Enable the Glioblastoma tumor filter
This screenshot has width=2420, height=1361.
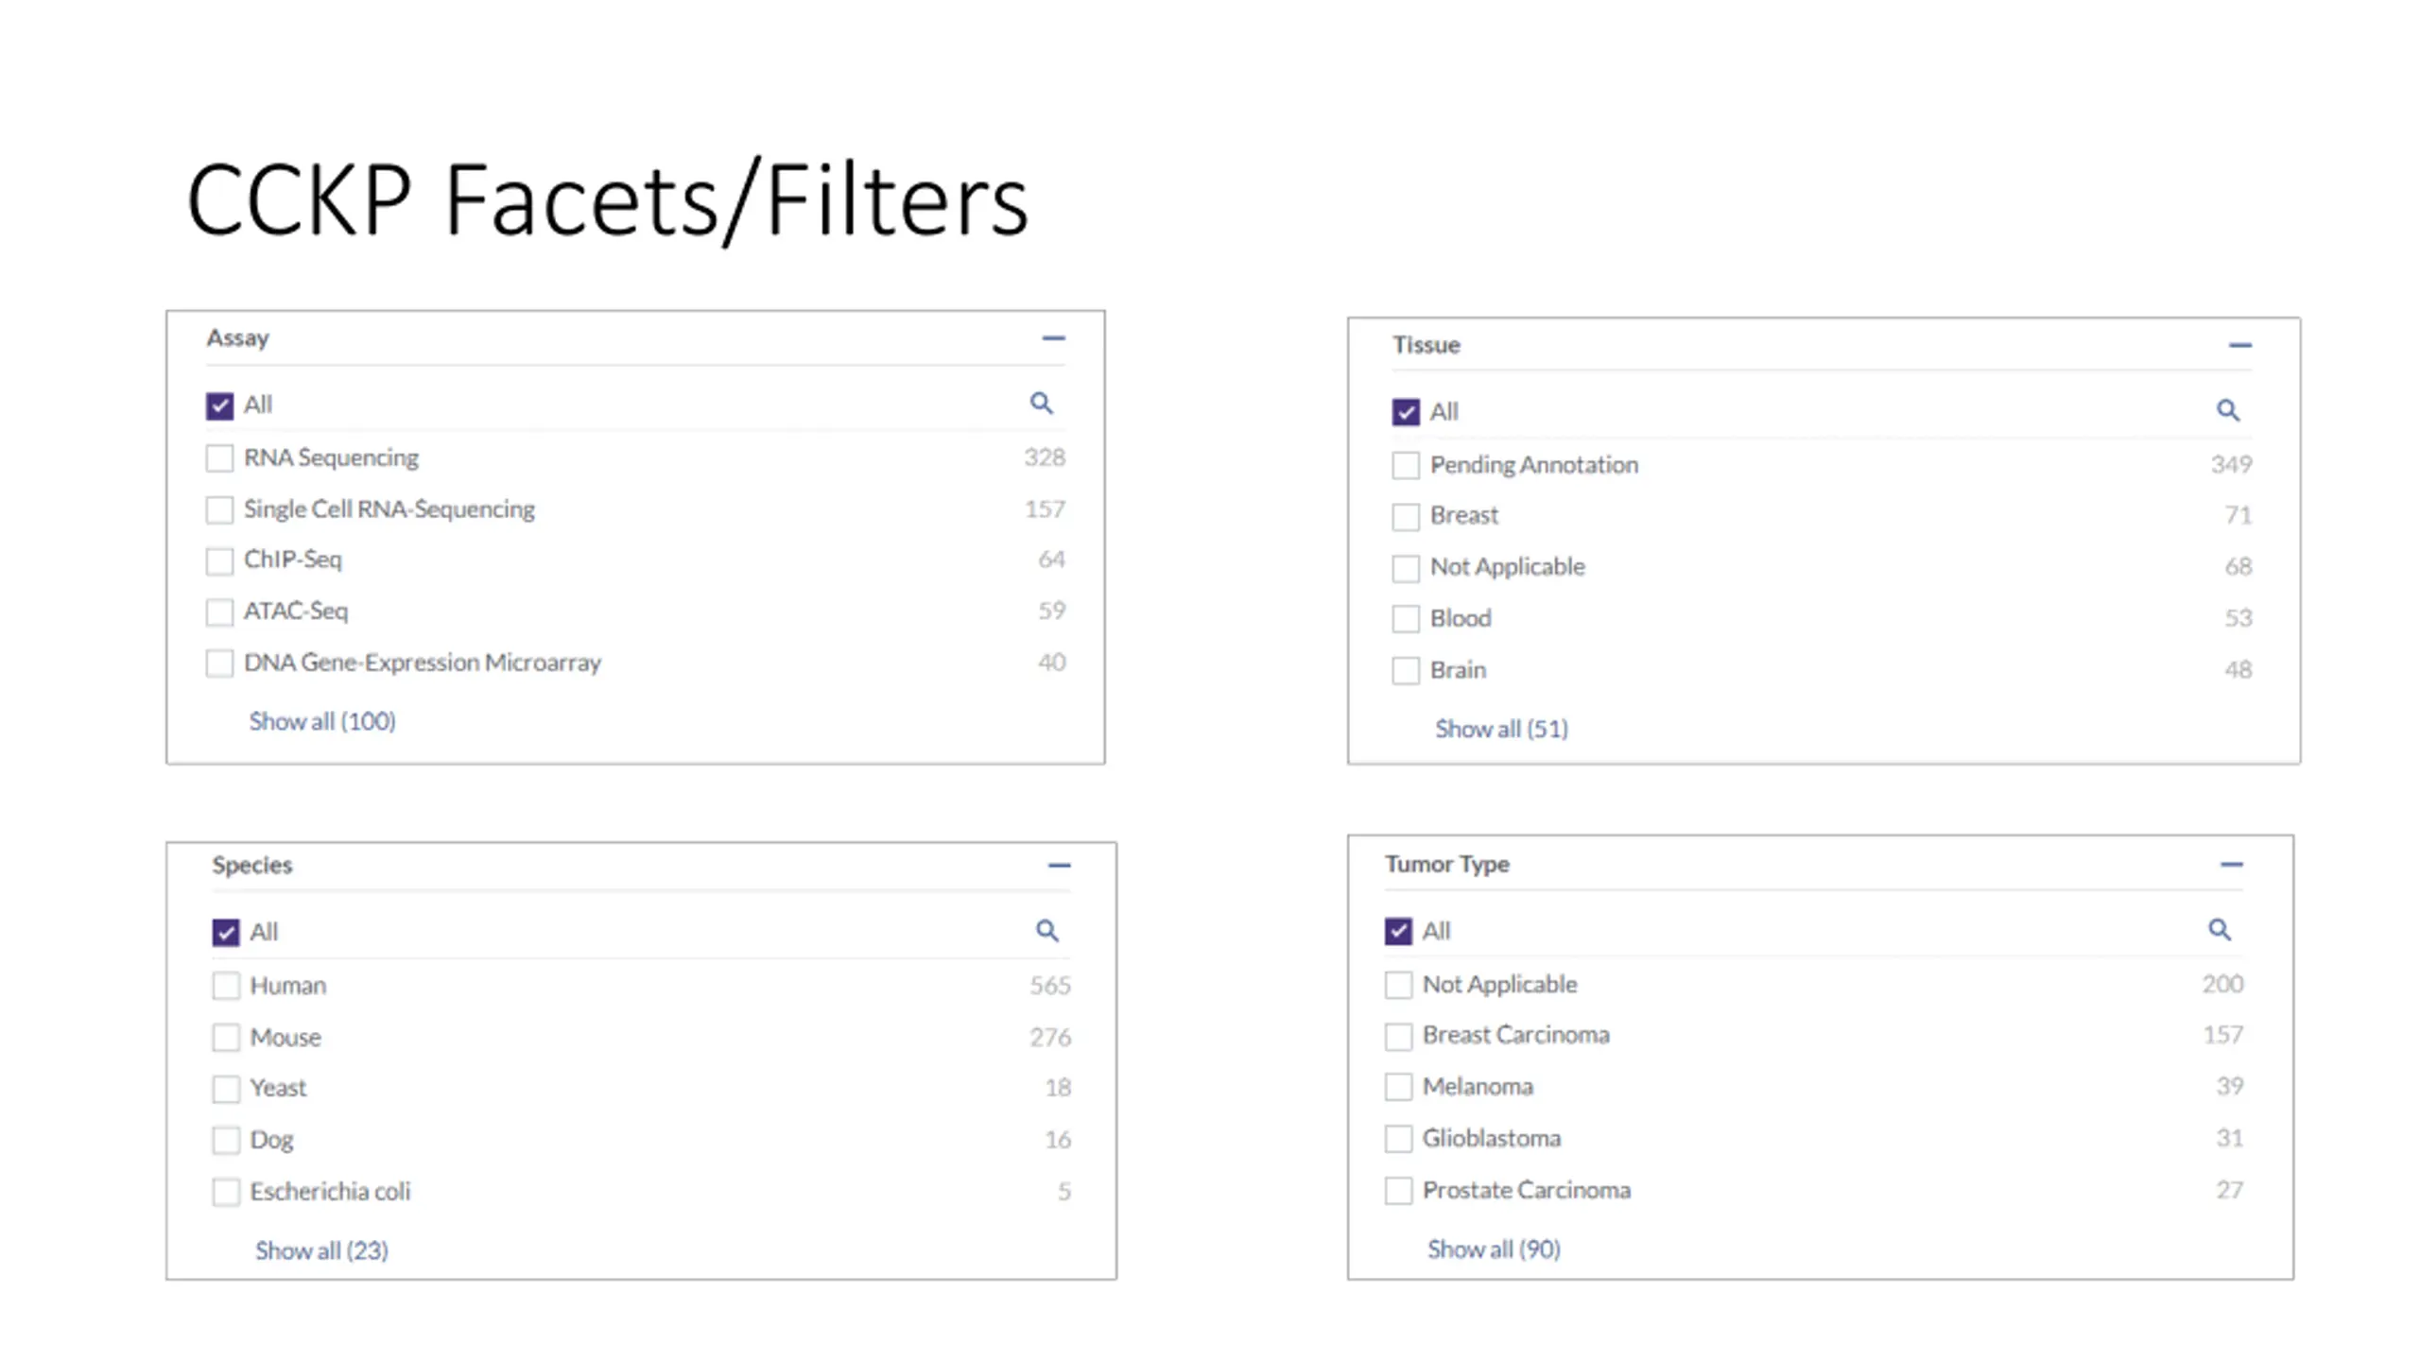tap(1398, 1139)
